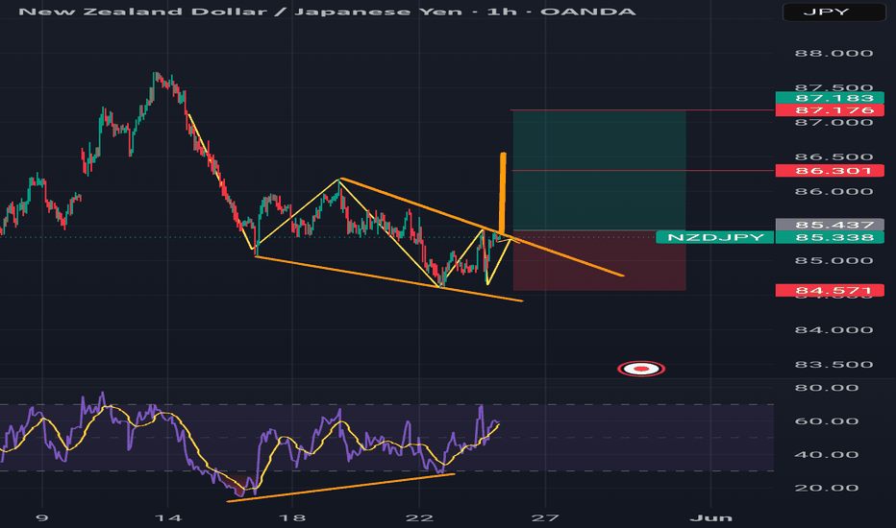Click the 84.000 price axis value
This screenshot has width=896, height=528.
click(834, 330)
